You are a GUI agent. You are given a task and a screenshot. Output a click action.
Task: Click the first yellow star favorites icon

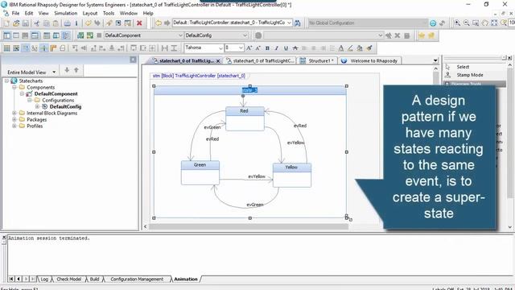422,35
